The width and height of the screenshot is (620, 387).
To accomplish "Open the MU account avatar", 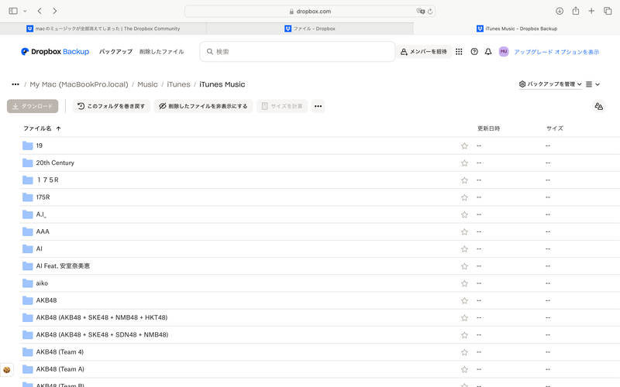I will pyautogui.click(x=504, y=52).
